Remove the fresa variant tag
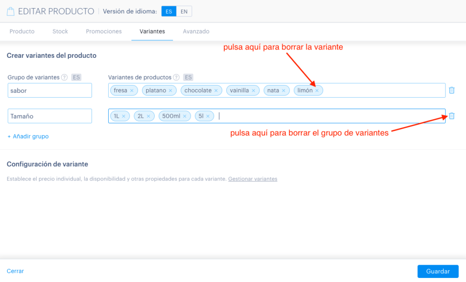The height and width of the screenshot is (282, 466). tap(132, 91)
